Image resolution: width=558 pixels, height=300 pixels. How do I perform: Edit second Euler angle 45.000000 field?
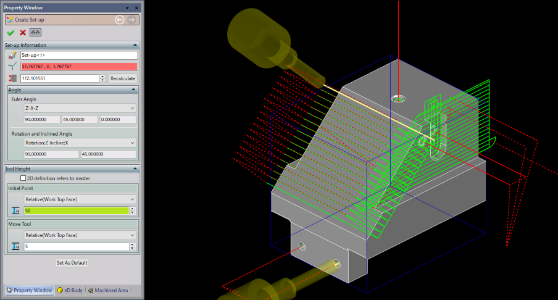[x=80, y=120]
